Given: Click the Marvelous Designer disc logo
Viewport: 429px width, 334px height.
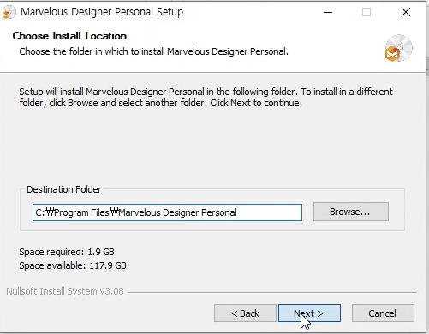Looking at the screenshot, I should click(x=398, y=48).
